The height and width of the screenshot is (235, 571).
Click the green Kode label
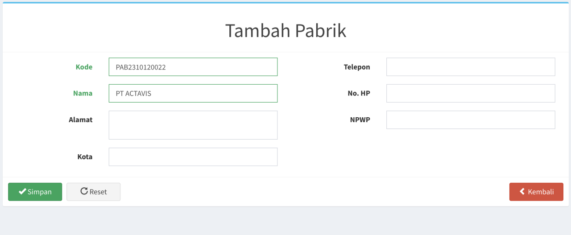tap(84, 67)
